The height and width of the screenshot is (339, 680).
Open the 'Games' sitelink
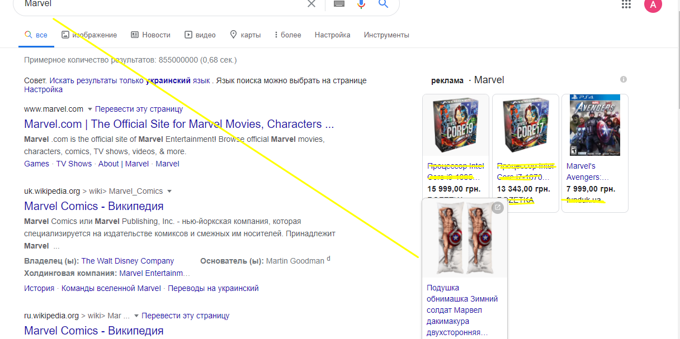[37, 164]
